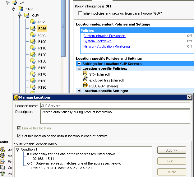Select the R180 group in tree

[42, 81]
